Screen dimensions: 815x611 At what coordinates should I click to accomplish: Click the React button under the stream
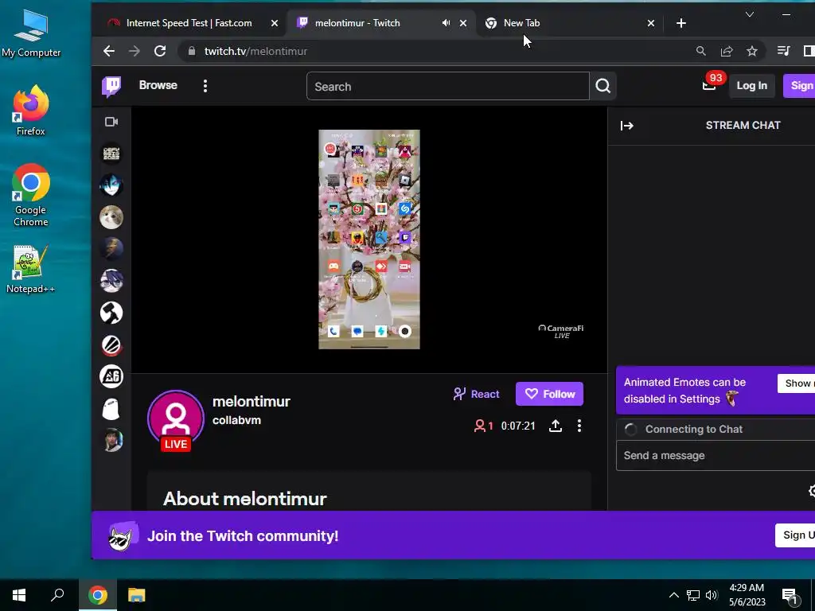[x=476, y=394]
